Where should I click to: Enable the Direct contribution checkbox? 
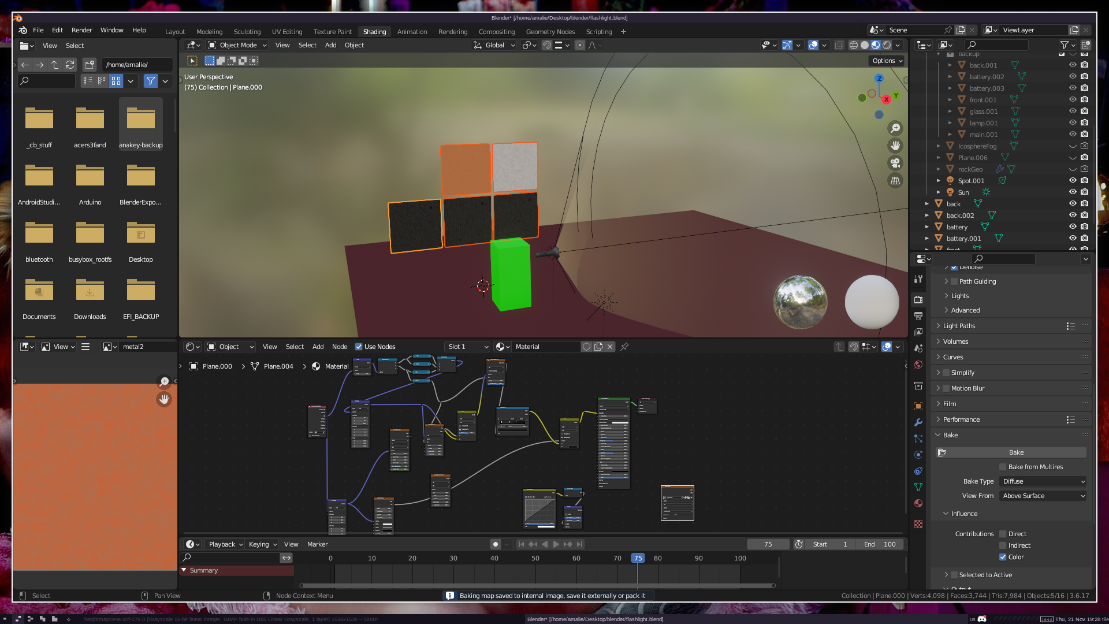(x=1003, y=534)
